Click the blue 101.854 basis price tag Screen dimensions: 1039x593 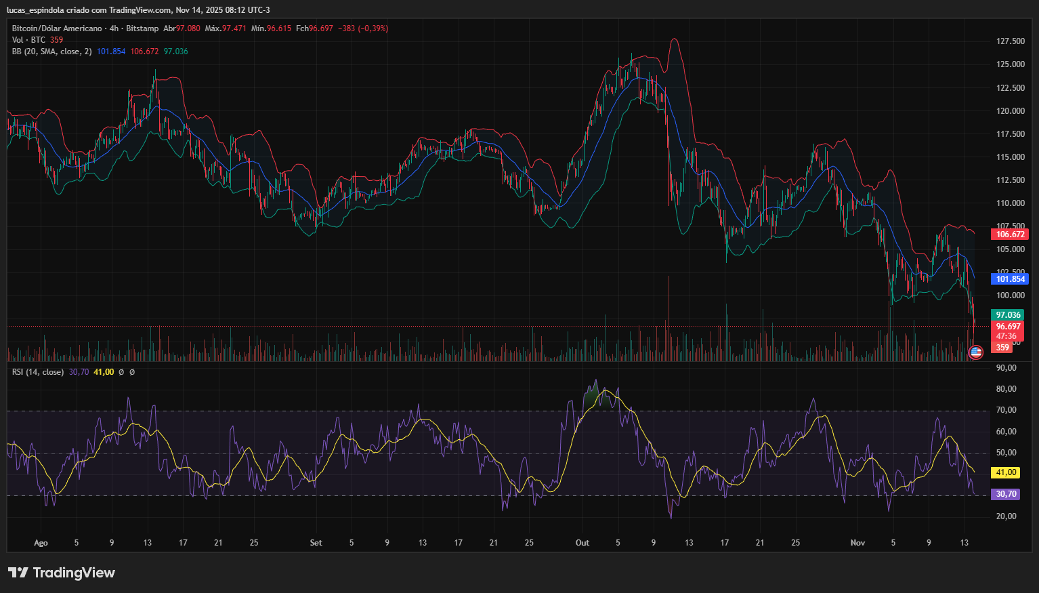pyautogui.click(x=1009, y=279)
